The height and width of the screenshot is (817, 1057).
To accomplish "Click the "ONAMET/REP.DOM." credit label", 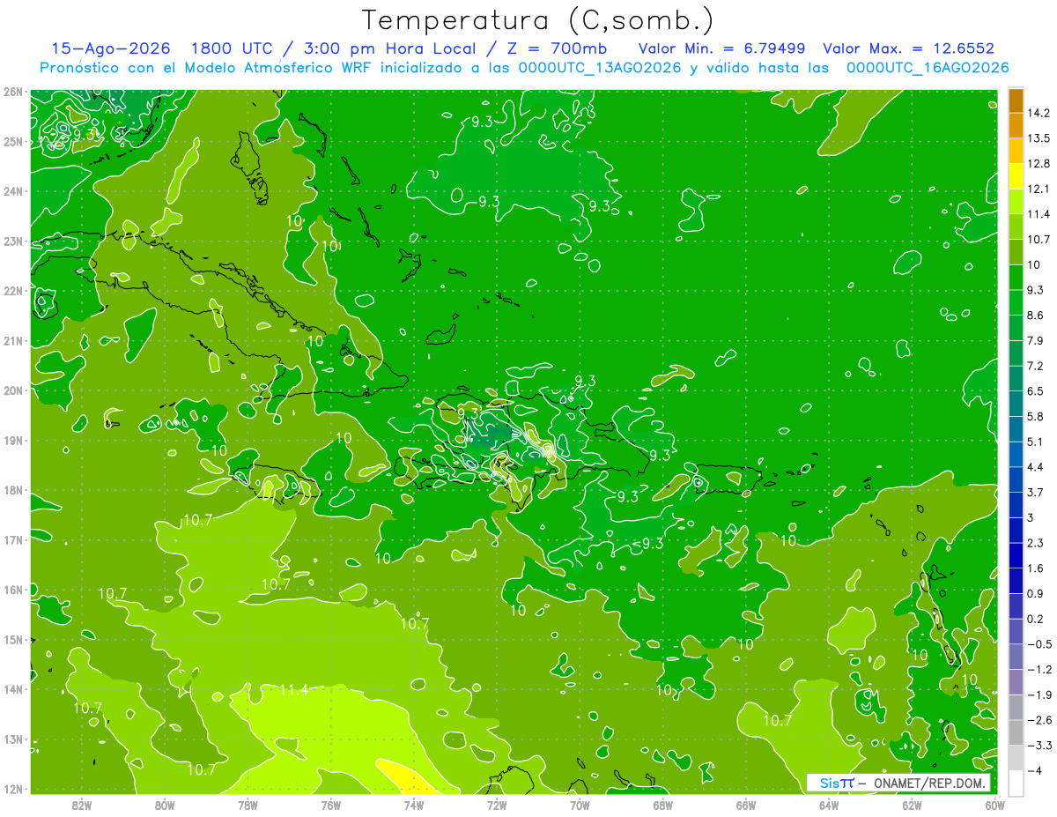I will [930, 783].
